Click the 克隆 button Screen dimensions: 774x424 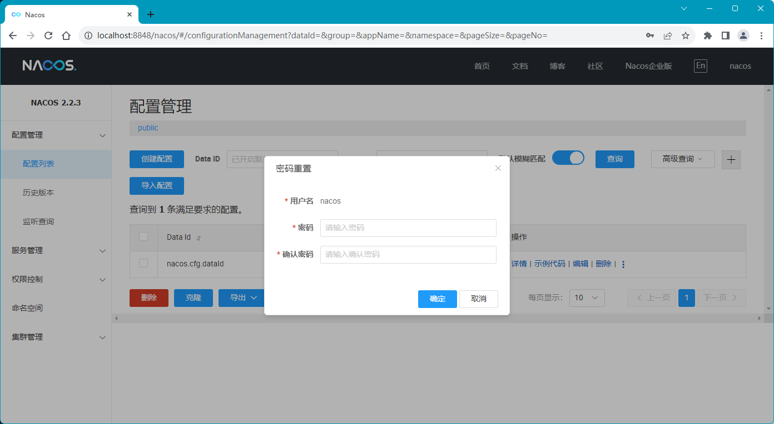pos(193,297)
